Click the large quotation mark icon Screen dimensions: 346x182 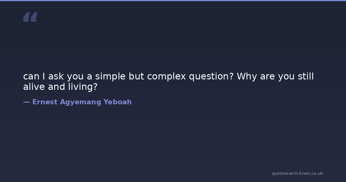[30, 17]
